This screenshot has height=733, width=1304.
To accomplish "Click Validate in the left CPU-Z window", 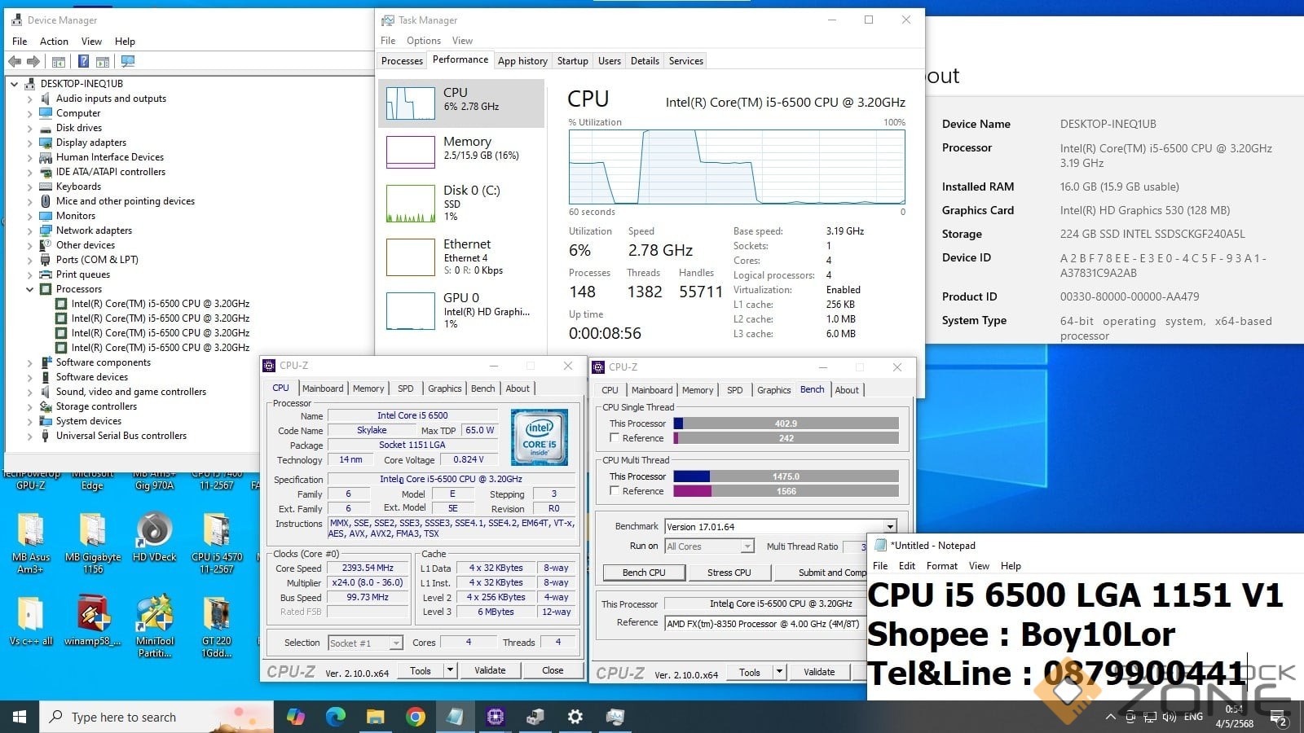I will pos(490,670).
